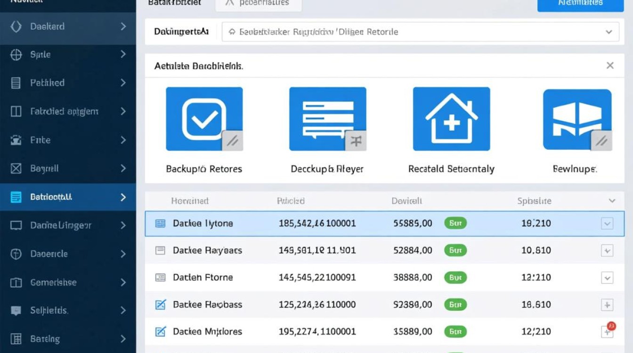
Task: Select the house-with-plus Recatald Setecntaly icon
Action: pos(451,119)
